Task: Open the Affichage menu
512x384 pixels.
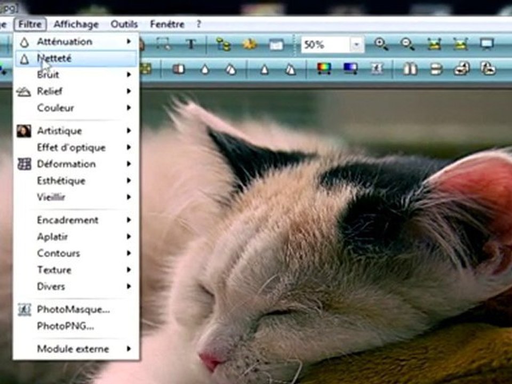Action: pyautogui.click(x=76, y=24)
